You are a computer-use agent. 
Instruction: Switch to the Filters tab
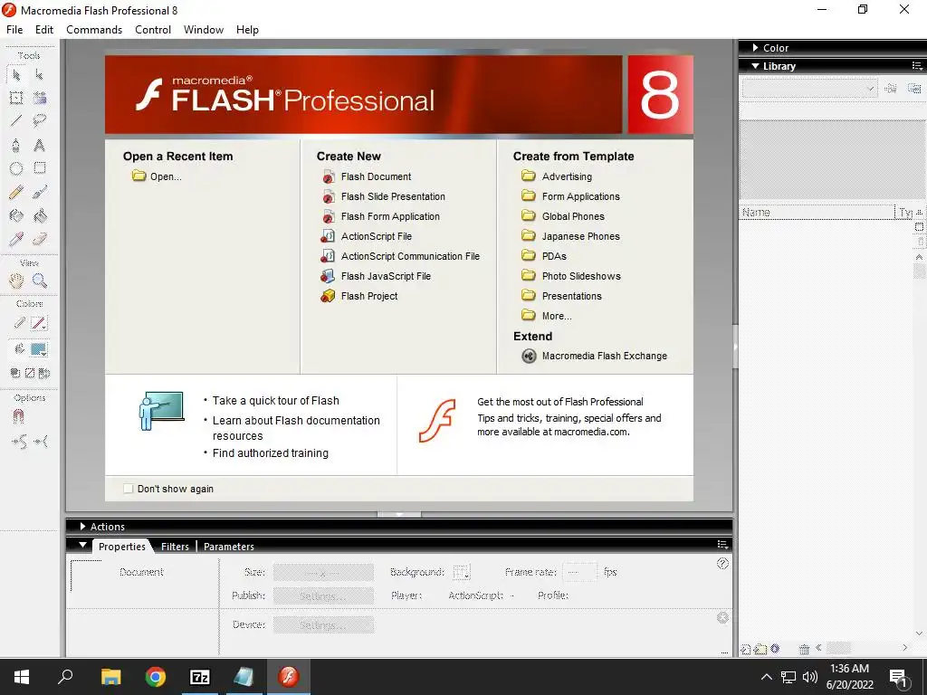tap(175, 547)
